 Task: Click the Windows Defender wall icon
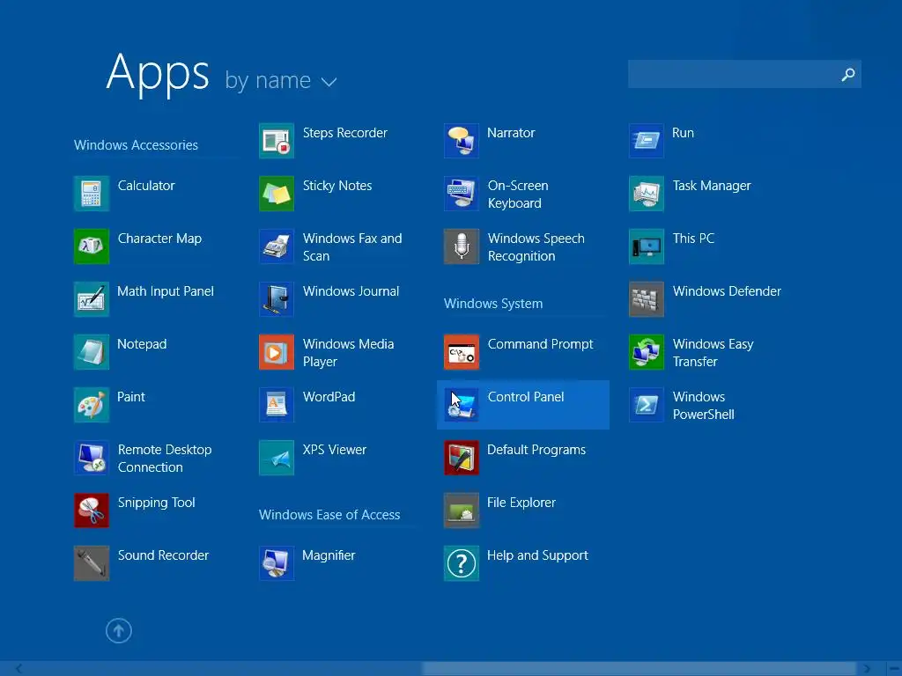coord(647,299)
